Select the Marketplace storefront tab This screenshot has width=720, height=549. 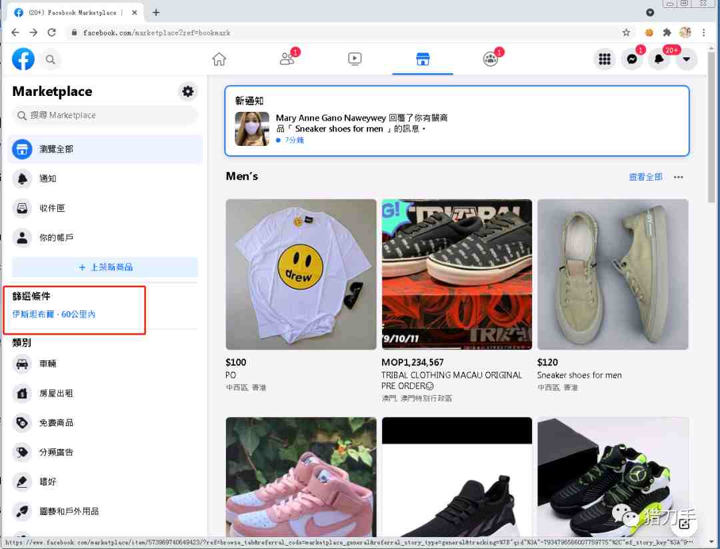coord(423,59)
